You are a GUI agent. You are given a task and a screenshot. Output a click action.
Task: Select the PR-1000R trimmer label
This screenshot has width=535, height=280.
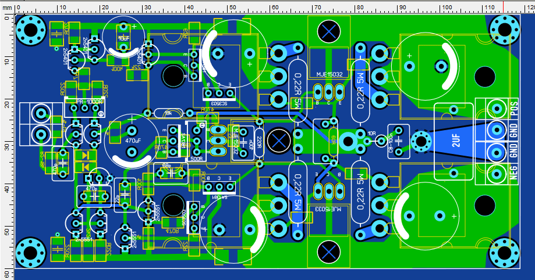pos(88,102)
